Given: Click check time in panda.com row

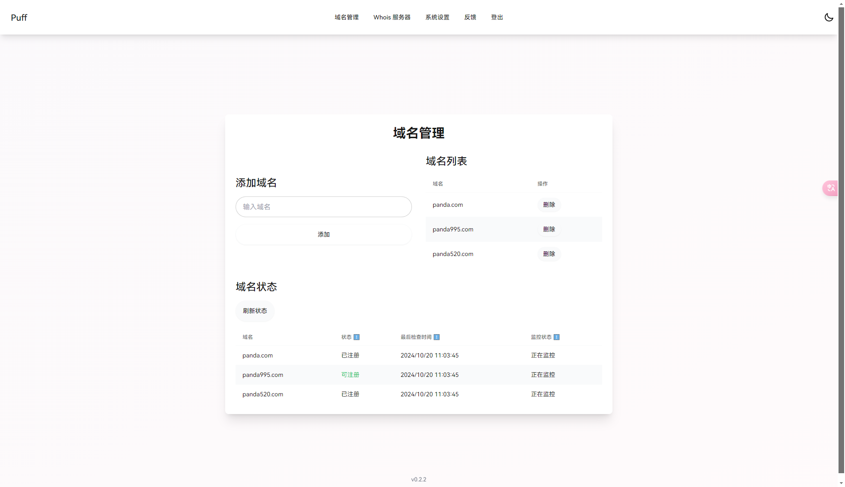Looking at the screenshot, I should pos(430,355).
